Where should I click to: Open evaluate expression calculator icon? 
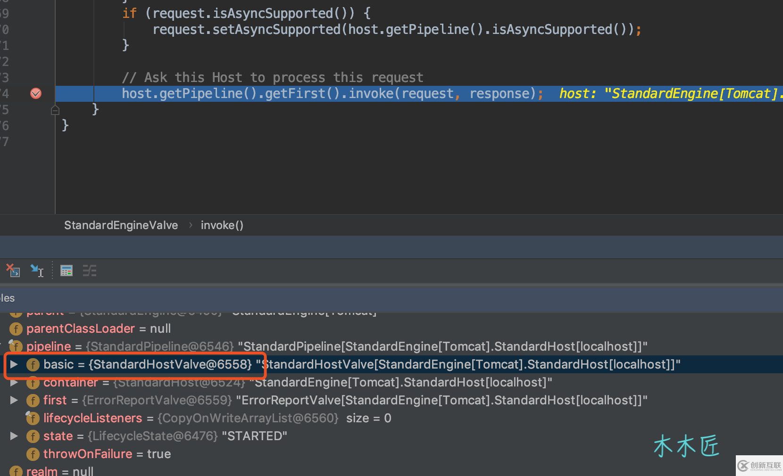point(67,271)
